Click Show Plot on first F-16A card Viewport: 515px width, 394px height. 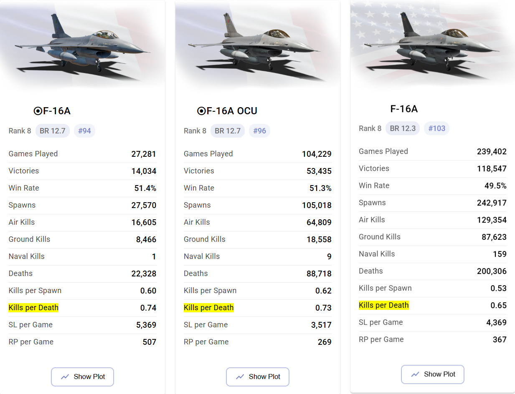click(82, 376)
